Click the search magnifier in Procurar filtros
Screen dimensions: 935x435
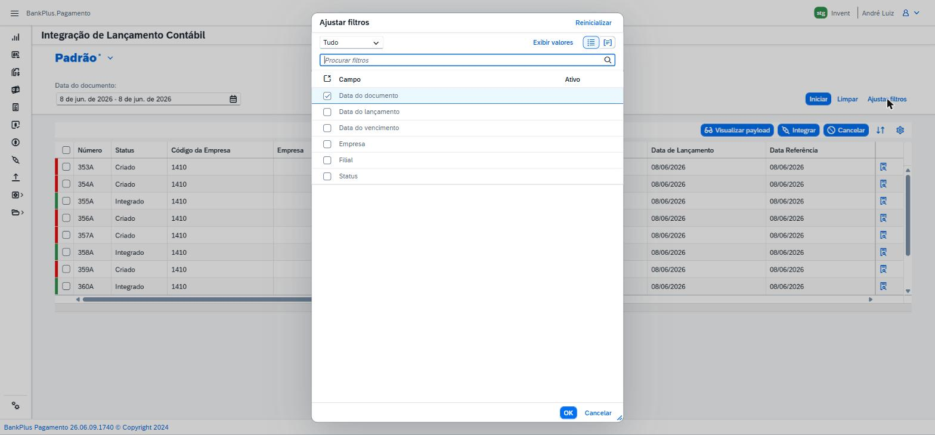click(608, 60)
